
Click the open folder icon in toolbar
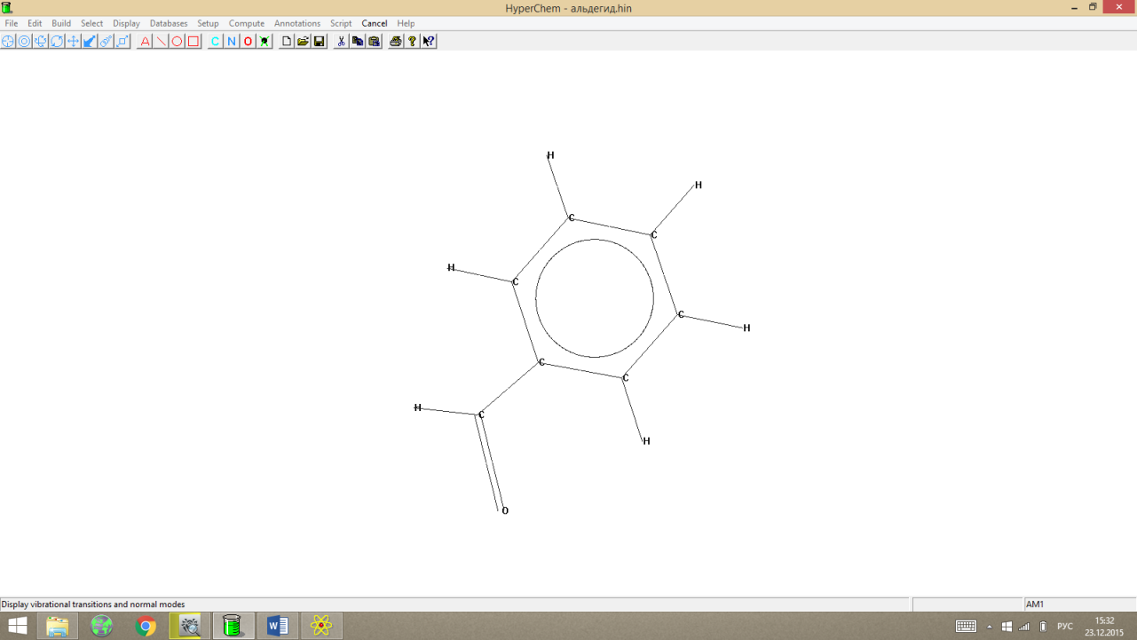pos(304,41)
